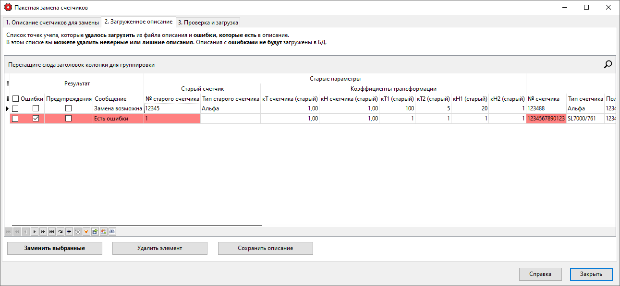Viewport: 620px width, 286px height.
Task: Add a new row via asterisk icon
Action: click(69, 232)
